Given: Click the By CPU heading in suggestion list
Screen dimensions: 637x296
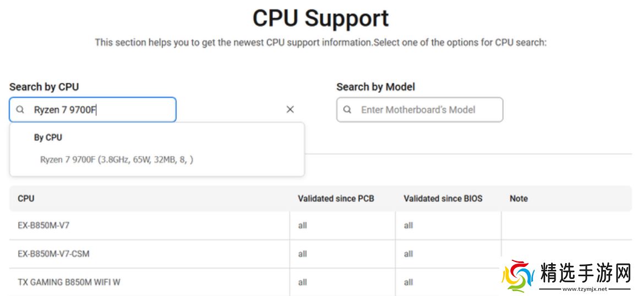Looking at the screenshot, I should click(x=48, y=137).
